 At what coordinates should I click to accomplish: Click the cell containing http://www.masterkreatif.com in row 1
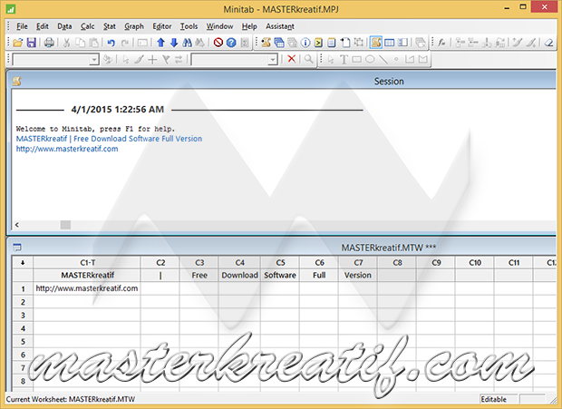pos(87,288)
